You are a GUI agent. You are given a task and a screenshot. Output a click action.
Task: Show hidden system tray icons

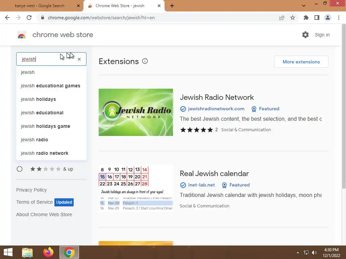pyautogui.click(x=298, y=253)
